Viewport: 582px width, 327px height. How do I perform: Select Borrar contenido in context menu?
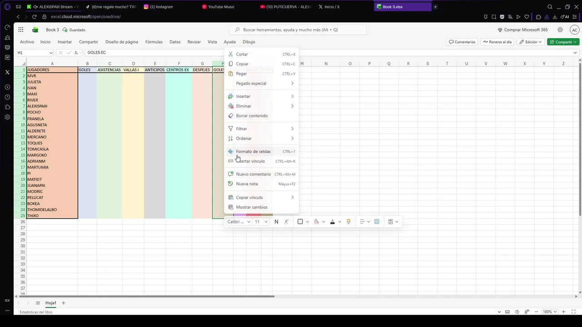coord(262,116)
